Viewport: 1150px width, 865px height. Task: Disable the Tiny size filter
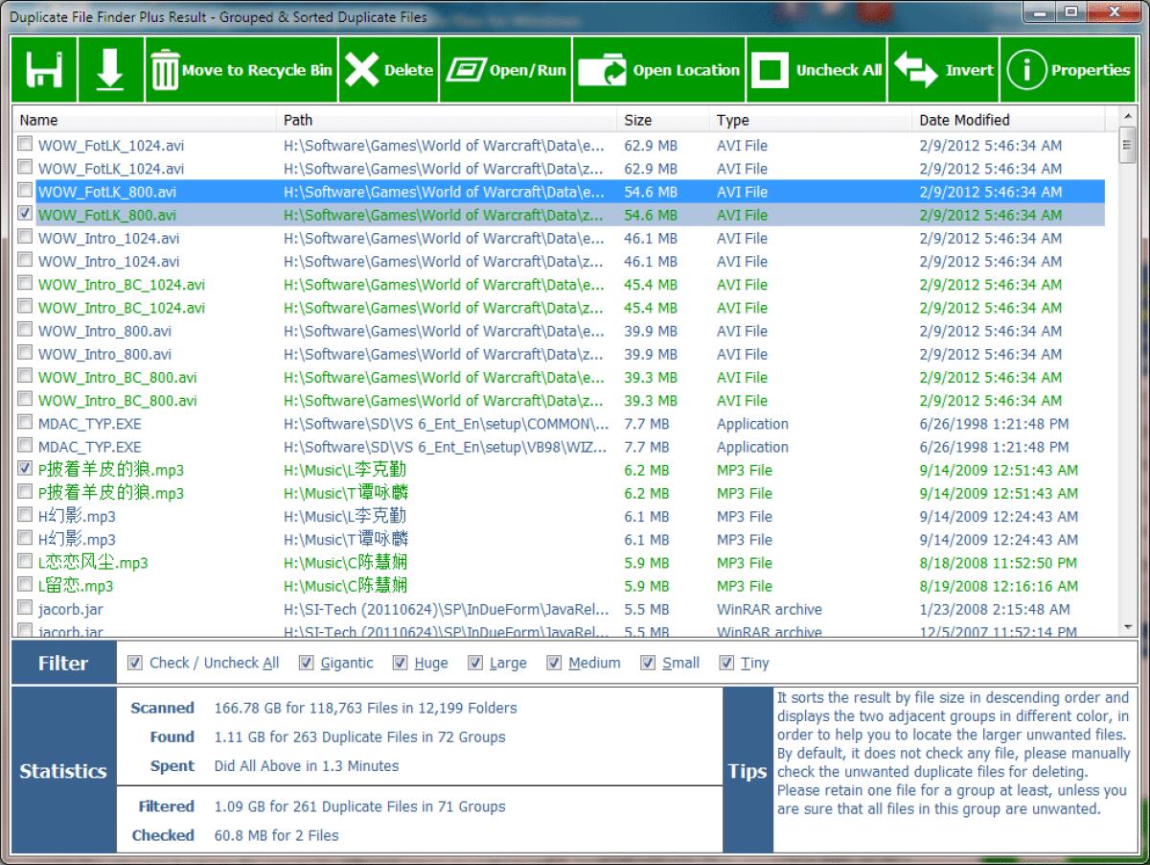click(x=726, y=663)
